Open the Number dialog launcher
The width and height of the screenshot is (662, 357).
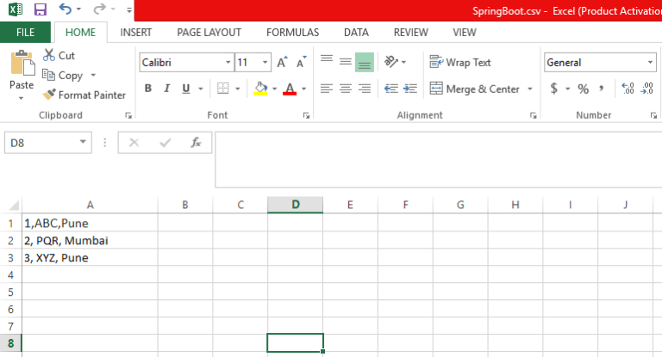tap(653, 115)
